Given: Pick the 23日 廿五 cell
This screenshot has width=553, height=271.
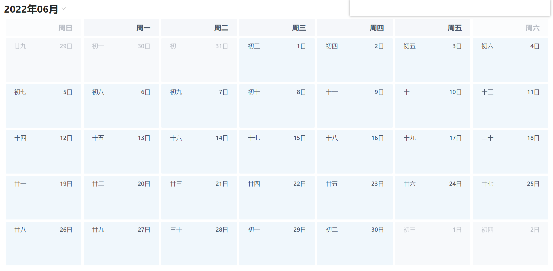Looking at the screenshot, I should pos(355,198).
